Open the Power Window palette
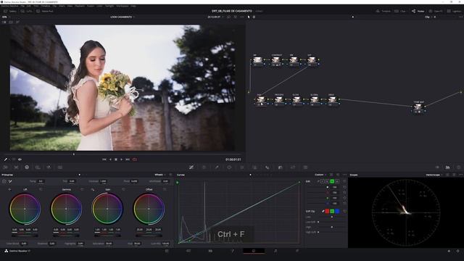This screenshot has width=464, height=261. [229, 167]
